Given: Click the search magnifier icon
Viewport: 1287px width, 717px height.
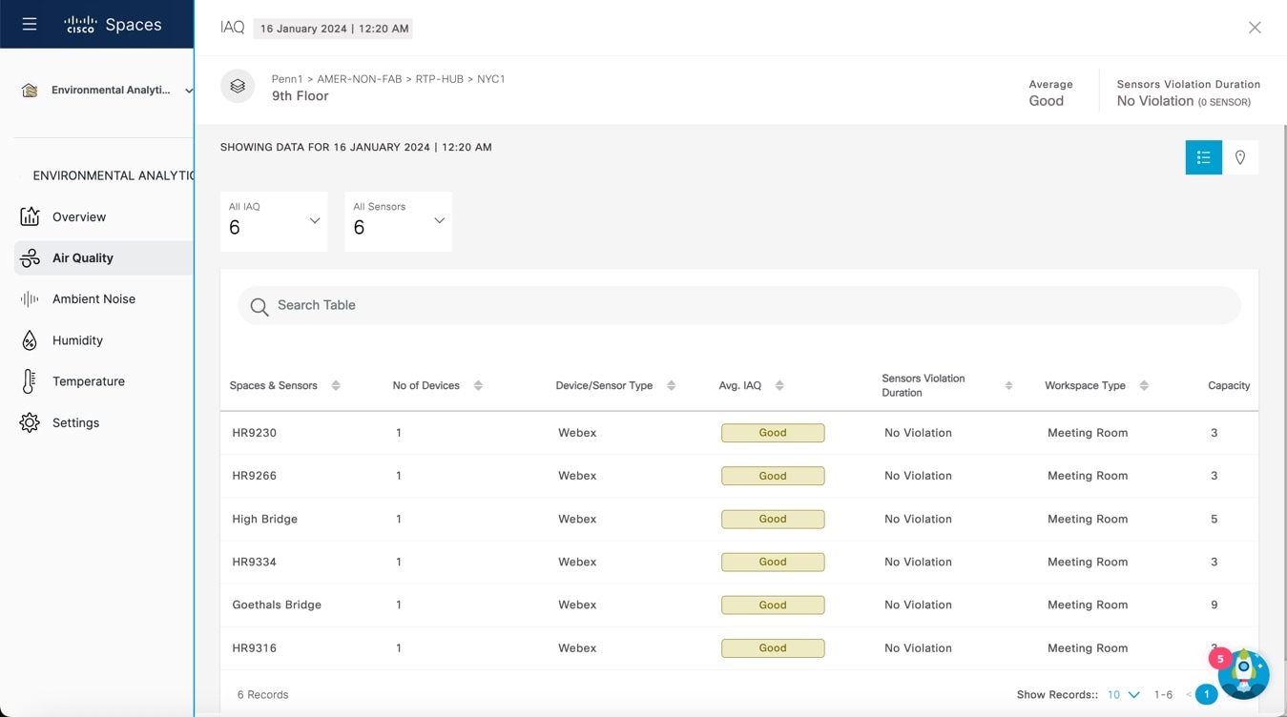Looking at the screenshot, I should pyautogui.click(x=259, y=306).
